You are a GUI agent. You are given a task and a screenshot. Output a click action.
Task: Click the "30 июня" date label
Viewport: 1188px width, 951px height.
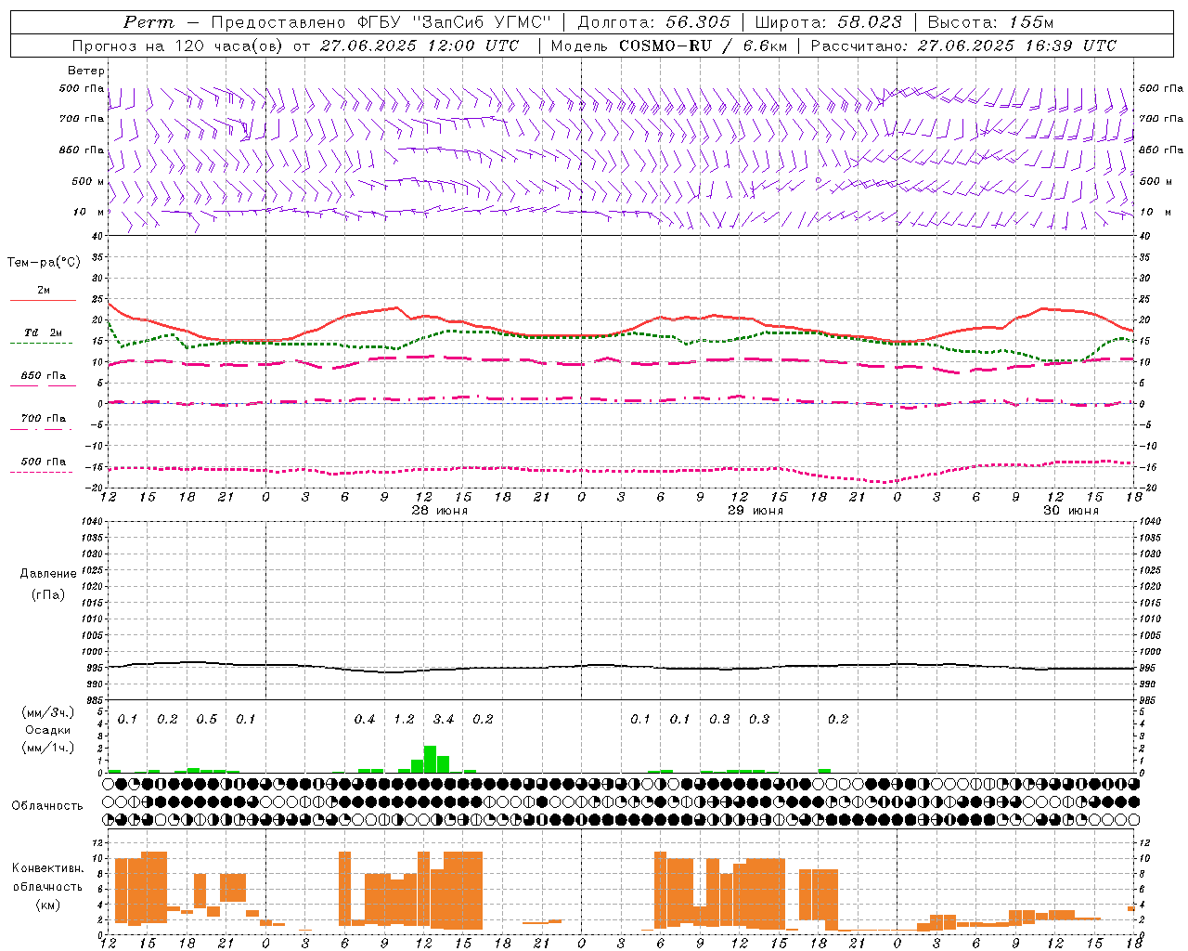point(1071,511)
